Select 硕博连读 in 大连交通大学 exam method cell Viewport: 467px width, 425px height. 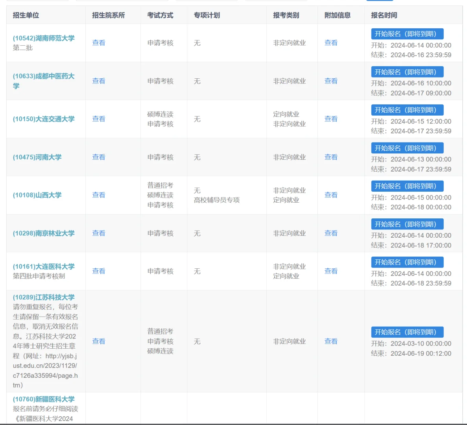(x=160, y=114)
